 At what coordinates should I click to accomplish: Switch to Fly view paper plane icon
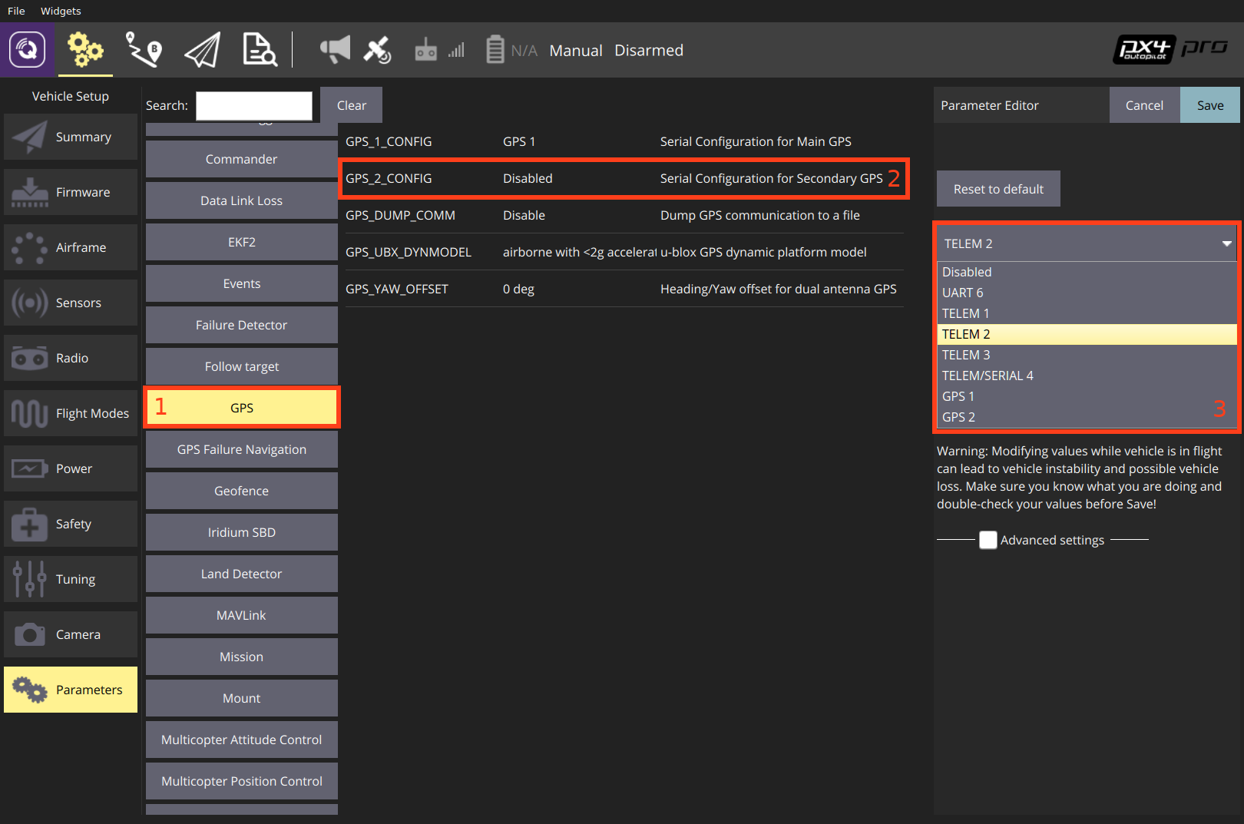pos(203,51)
